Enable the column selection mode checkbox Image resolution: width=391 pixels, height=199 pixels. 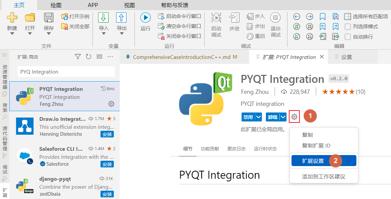[348, 27]
